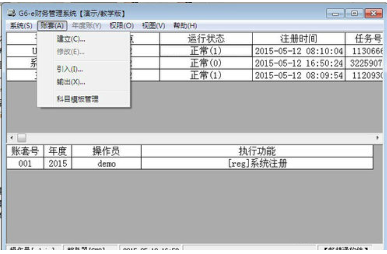Viewport: 387px width, 254px height.
Task: Close the open 账套(A) menu
Action: 52,26
